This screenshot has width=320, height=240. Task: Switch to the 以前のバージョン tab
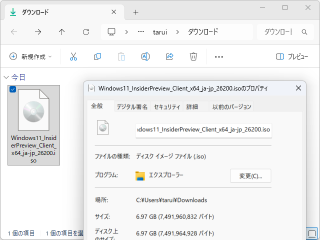(x=231, y=106)
